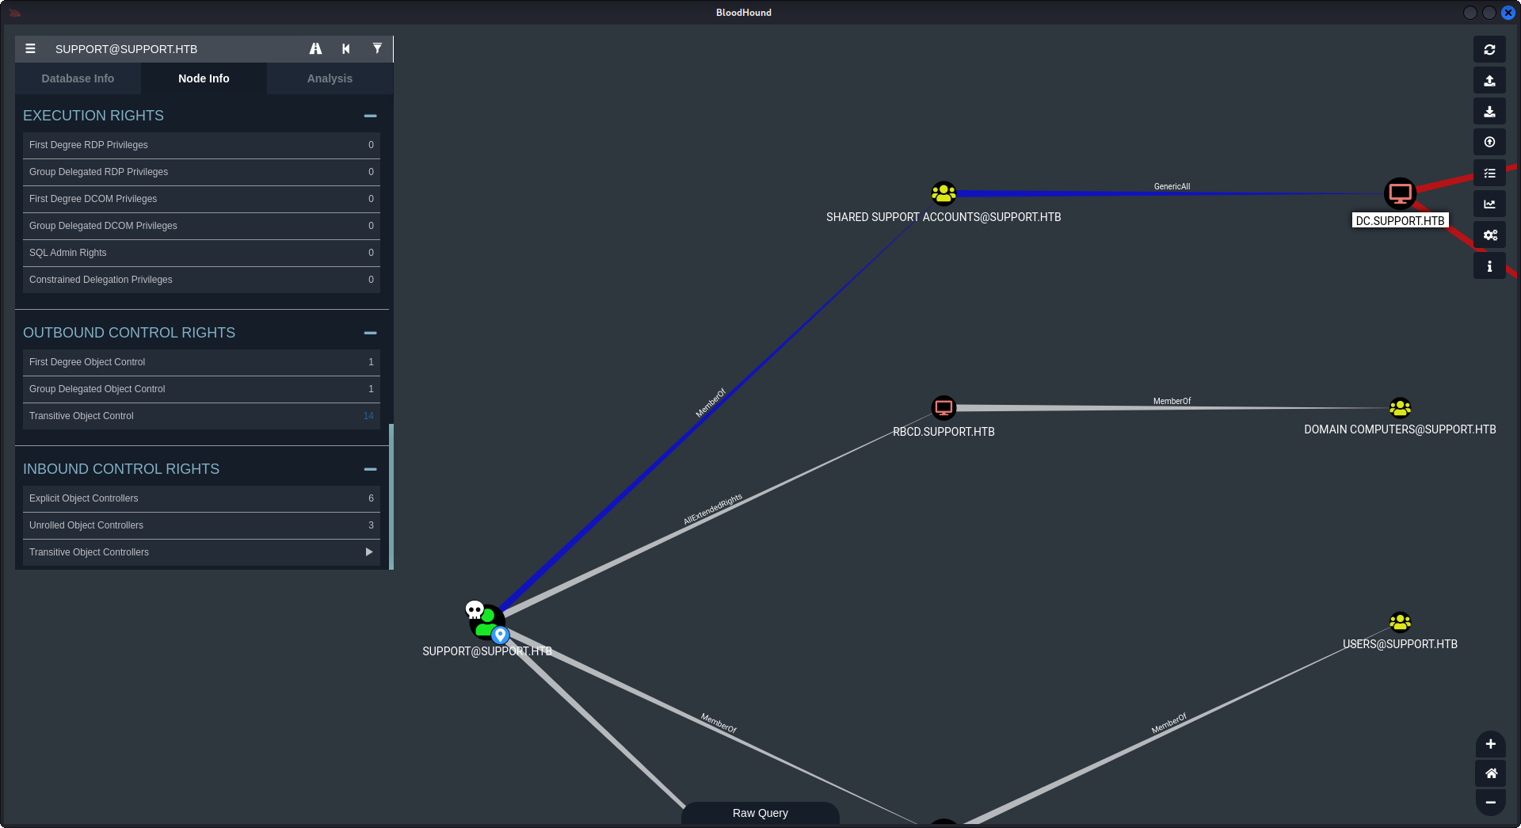Switch to Database Info tab

click(78, 78)
